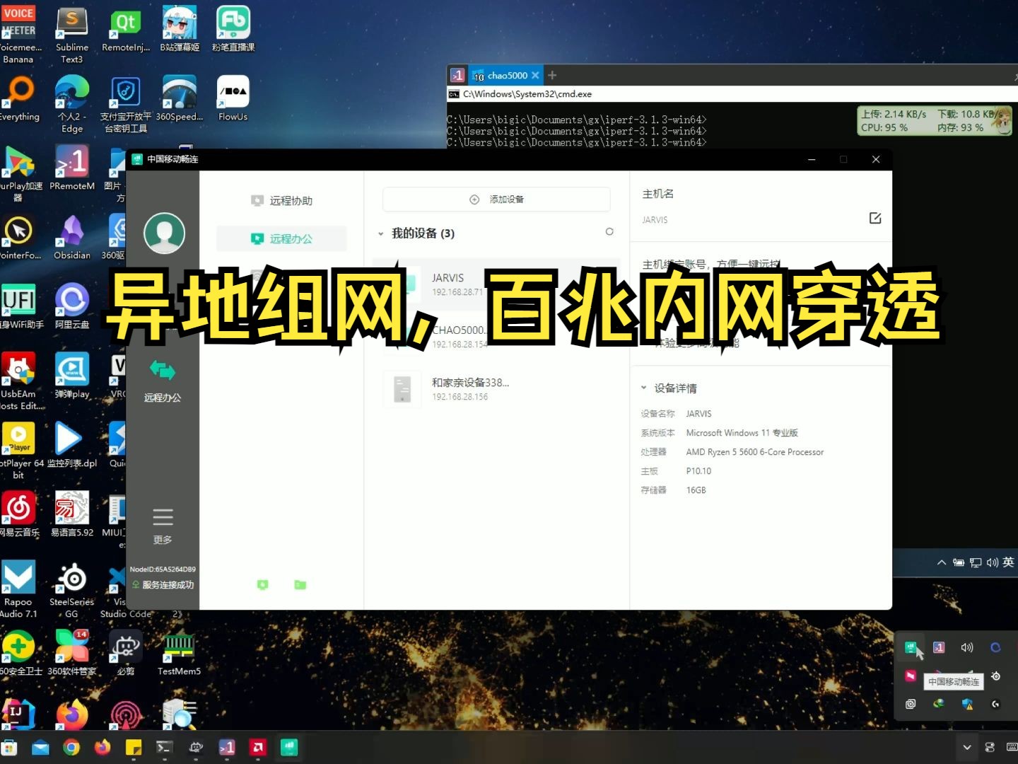Image resolution: width=1018 pixels, height=764 pixels.
Task: Select the 远程办公 tab in the left menu
Action: pyautogui.click(x=281, y=239)
